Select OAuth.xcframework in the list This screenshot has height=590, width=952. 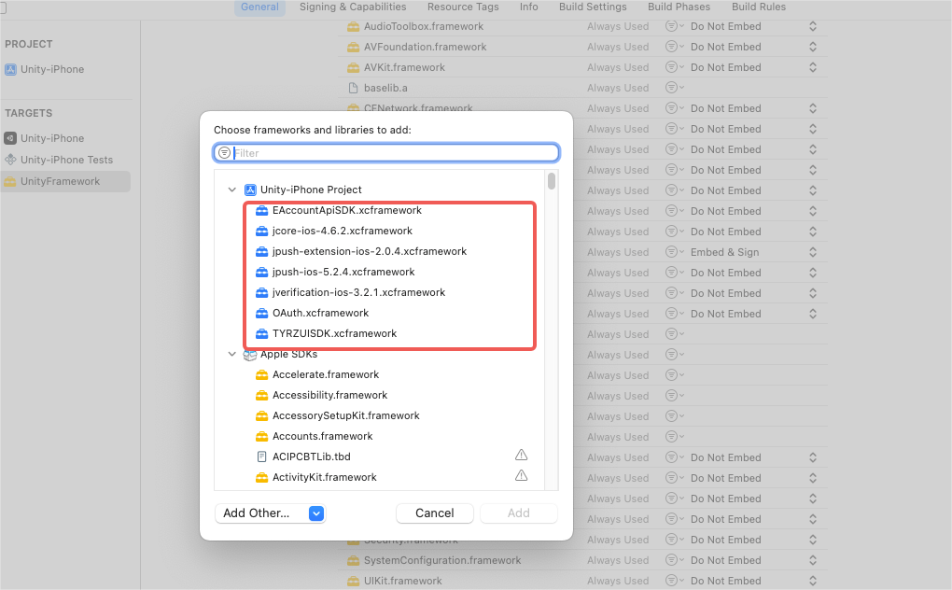pyautogui.click(x=320, y=314)
